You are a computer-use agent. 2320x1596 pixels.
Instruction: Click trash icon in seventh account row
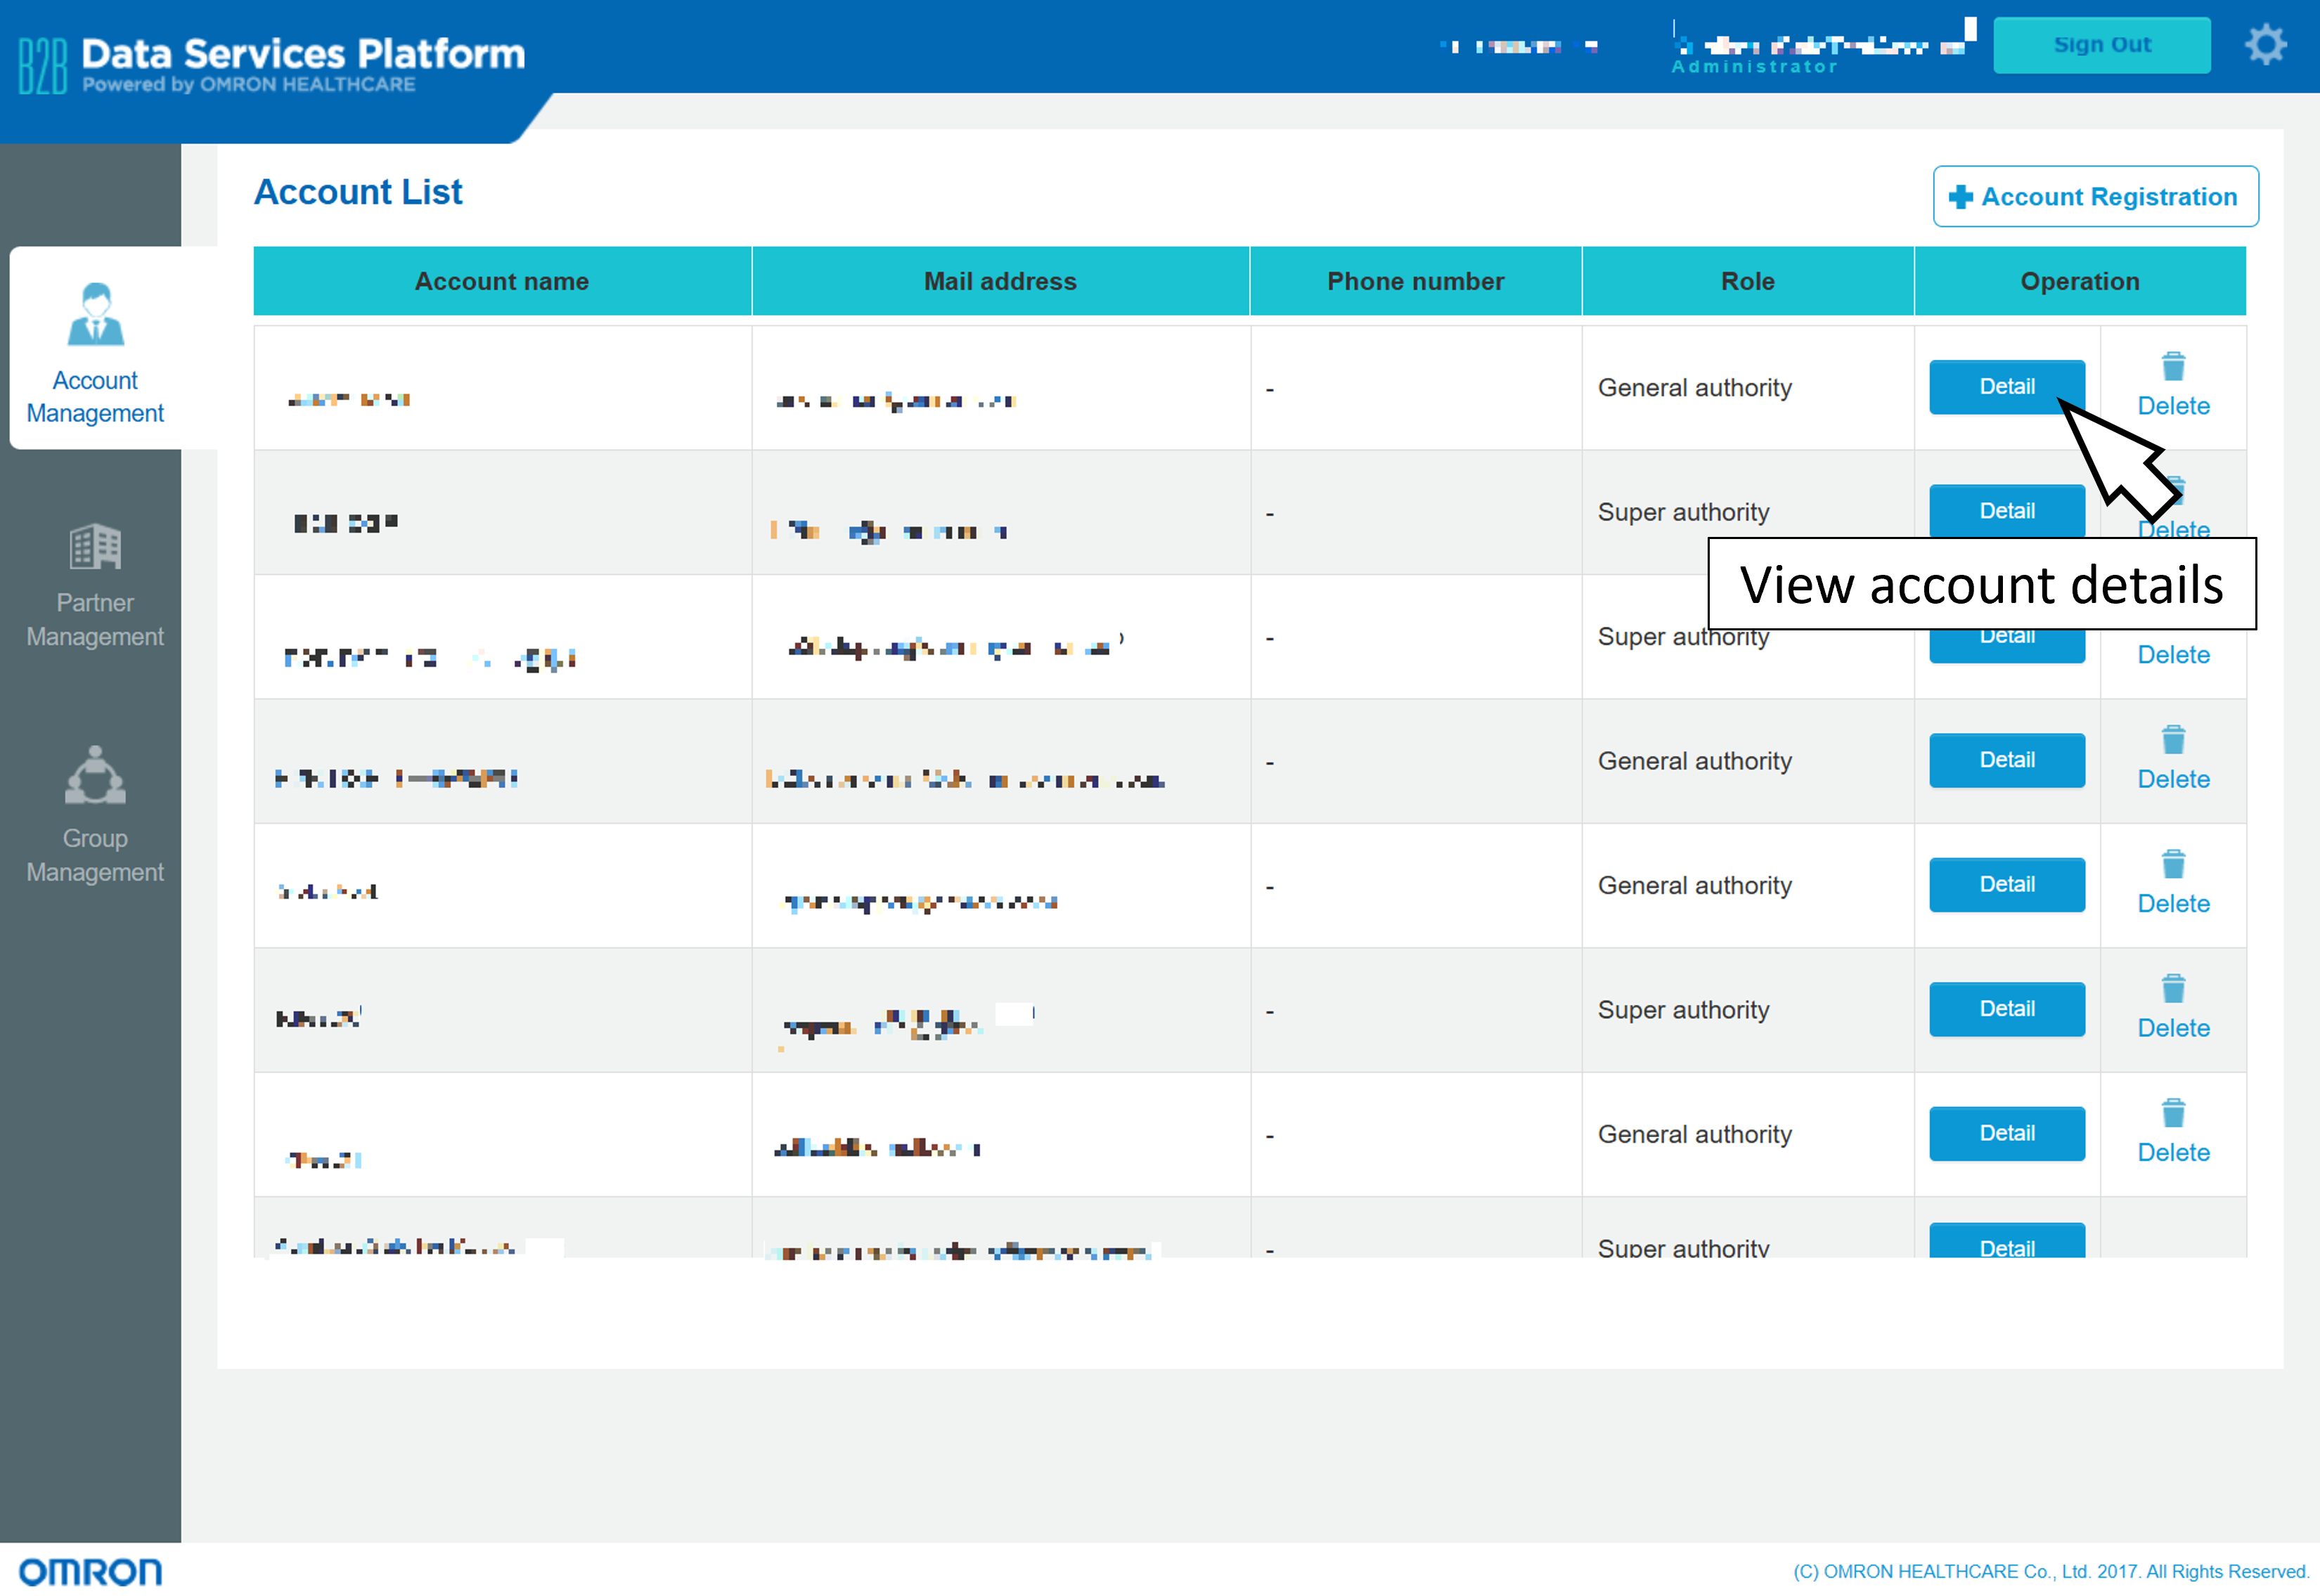[x=2173, y=1113]
